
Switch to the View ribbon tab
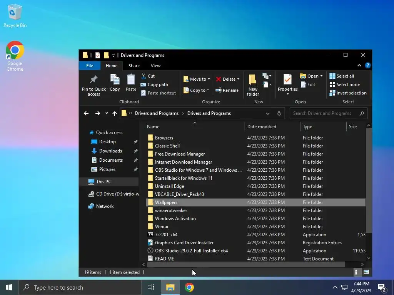[x=155, y=66]
